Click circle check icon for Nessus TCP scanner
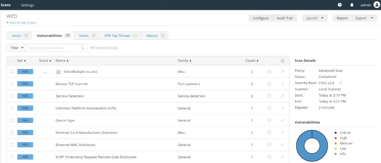 coord(269,84)
